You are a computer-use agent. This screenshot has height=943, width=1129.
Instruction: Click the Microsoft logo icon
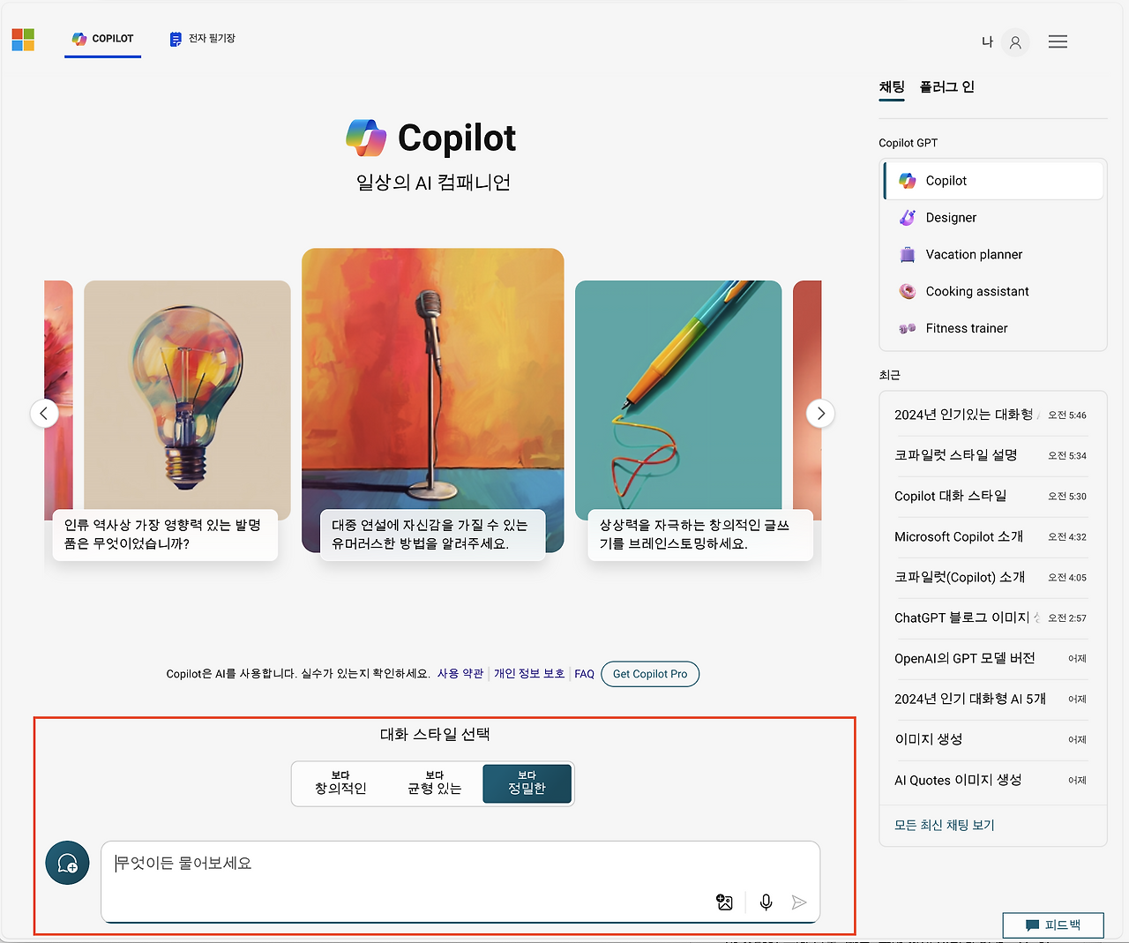pos(23,40)
